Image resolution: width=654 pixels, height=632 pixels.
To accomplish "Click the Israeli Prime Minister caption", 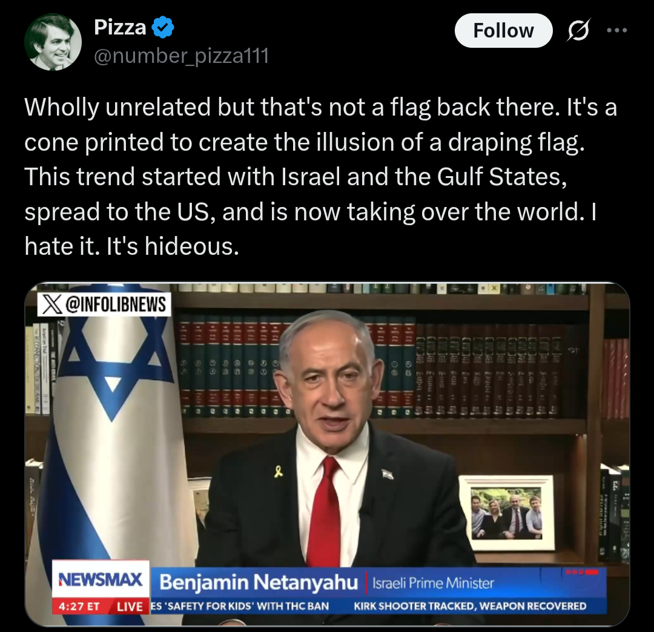I will pos(433,583).
